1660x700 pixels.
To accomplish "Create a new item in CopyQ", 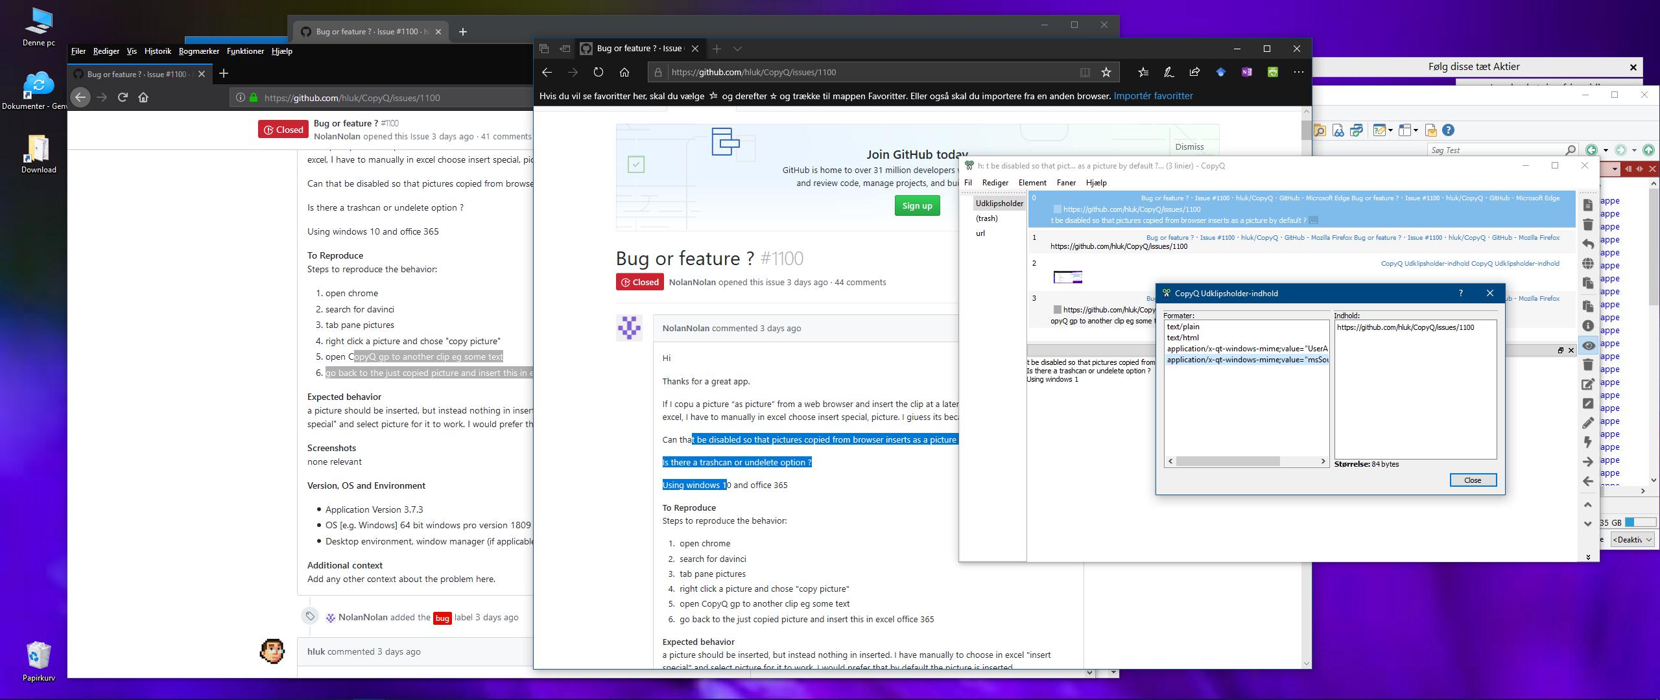I will click(1589, 205).
